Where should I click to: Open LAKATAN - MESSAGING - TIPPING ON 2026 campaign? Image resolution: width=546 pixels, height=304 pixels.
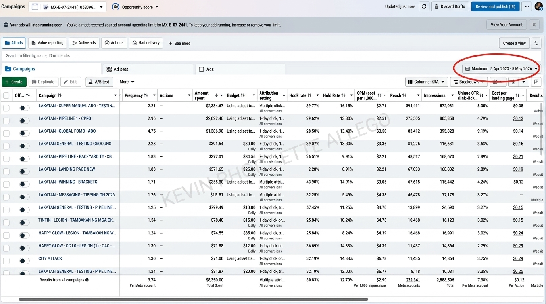point(77,195)
